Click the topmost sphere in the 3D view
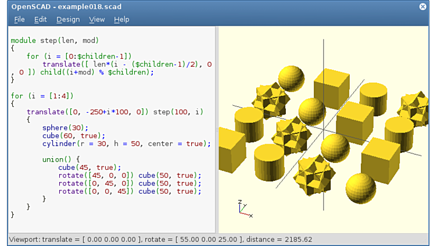The image size is (437, 246). [x=291, y=78]
